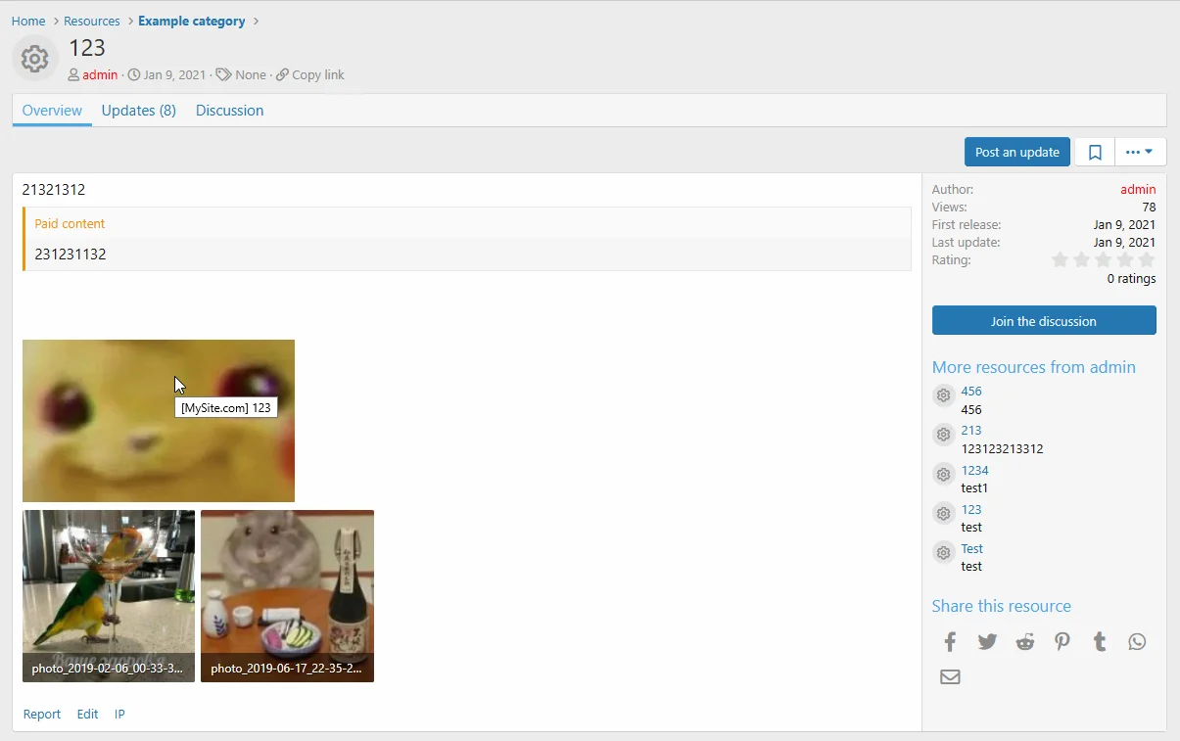Open the three-dots more options dropdown
Screen dimensions: 1180x741
(1140, 153)
